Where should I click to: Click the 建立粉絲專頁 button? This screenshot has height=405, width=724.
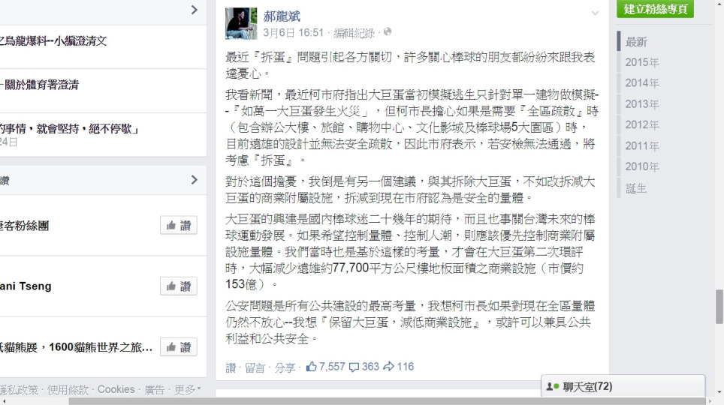tap(655, 9)
